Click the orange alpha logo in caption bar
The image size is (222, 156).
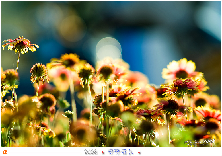pos(5,152)
